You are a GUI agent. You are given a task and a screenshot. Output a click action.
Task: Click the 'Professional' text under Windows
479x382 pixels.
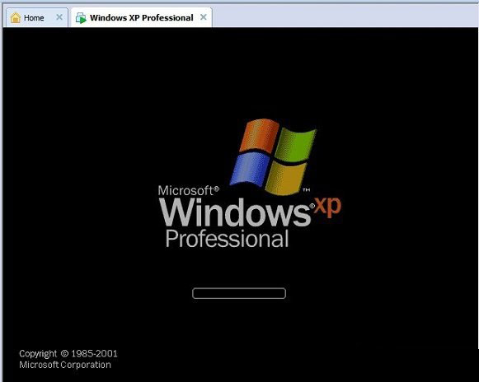227,239
